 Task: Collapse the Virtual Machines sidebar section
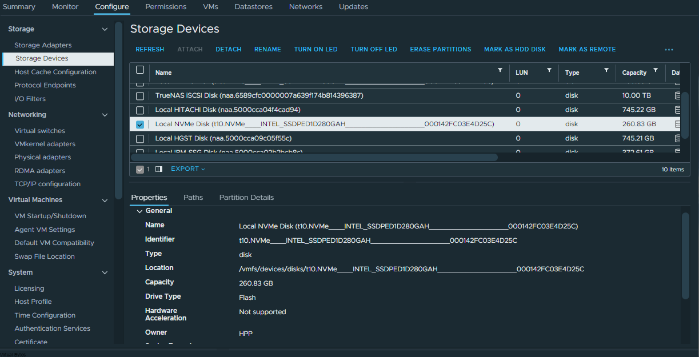tap(105, 200)
